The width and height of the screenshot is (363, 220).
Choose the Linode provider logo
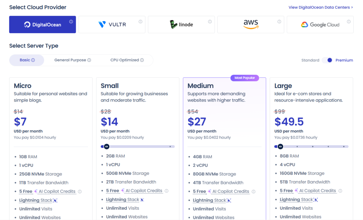tap(181, 24)
